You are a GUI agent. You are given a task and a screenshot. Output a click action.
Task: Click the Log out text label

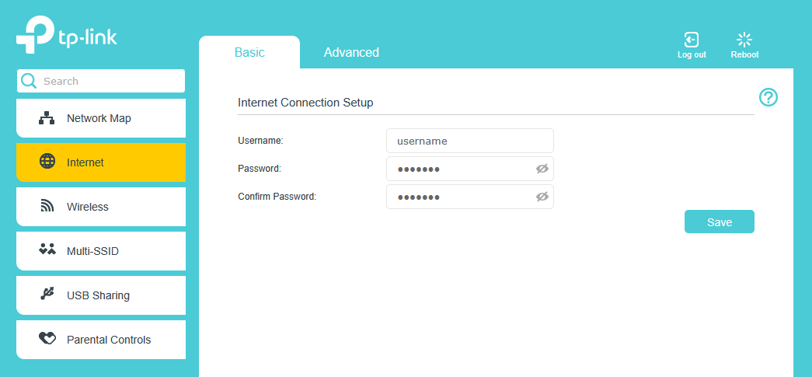click(692, 55)
